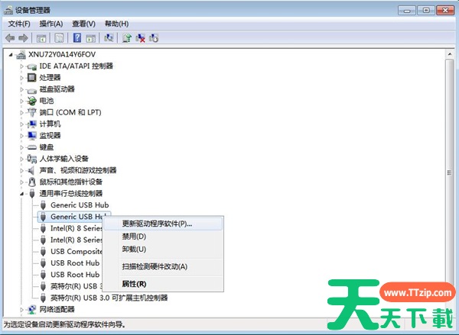
Task: Click the Scan for hardware changes toolbar icon
Action: [x=109, y=38]
